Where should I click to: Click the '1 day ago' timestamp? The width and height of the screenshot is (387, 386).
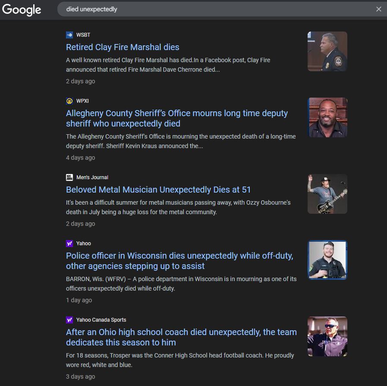point(79,300)
